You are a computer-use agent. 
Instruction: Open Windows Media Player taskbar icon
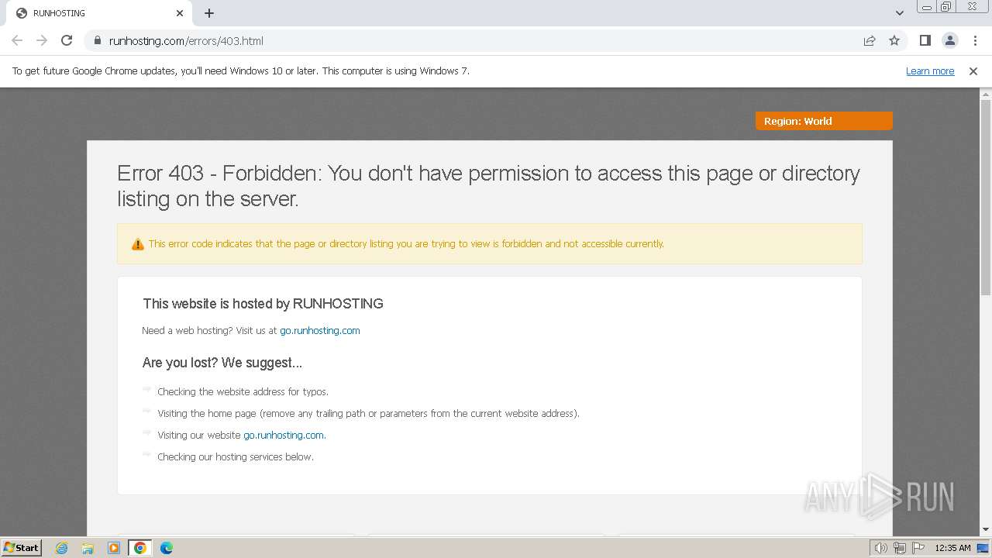pyautogui.click(x=114, y=548)
